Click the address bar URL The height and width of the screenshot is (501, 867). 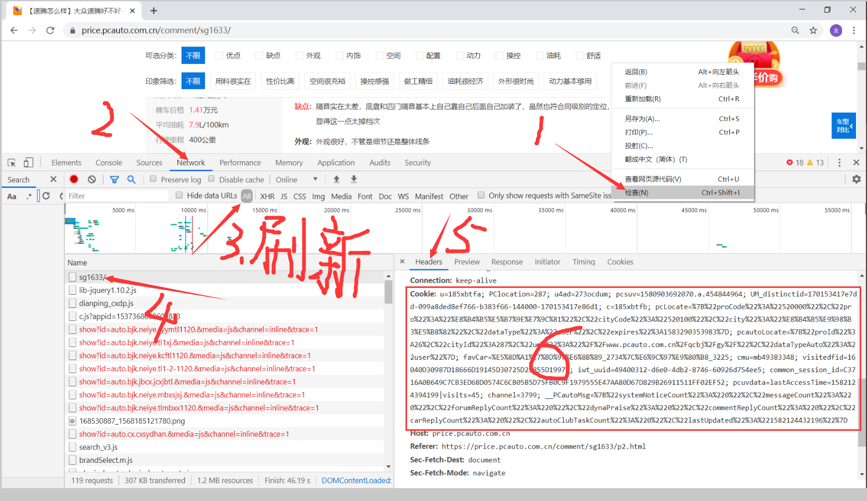tap(156, 30)
